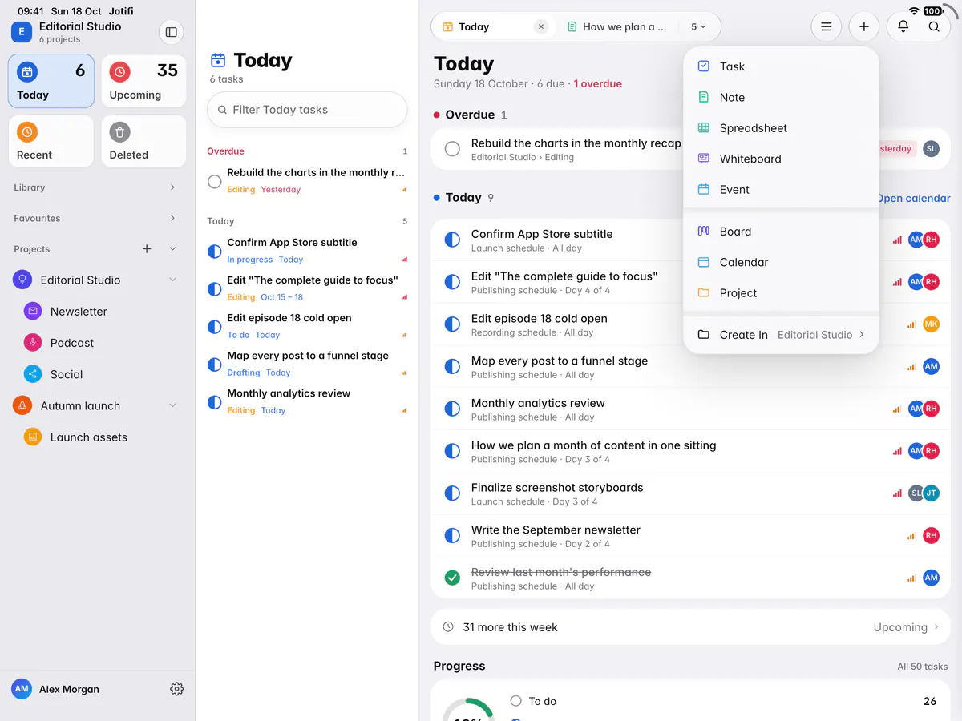Click the Today calendar icon in list header
Viewport: 962px width, 721px height.
[218, 60]
